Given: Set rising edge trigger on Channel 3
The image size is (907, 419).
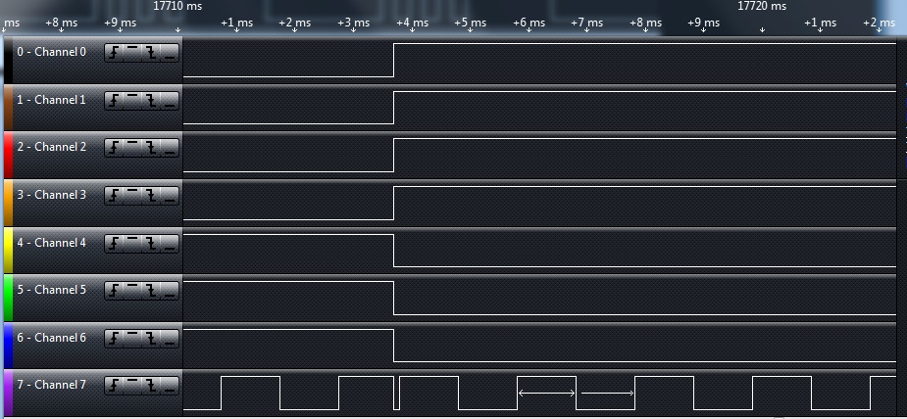Looking at the screenshot, I should coord(114,196).
